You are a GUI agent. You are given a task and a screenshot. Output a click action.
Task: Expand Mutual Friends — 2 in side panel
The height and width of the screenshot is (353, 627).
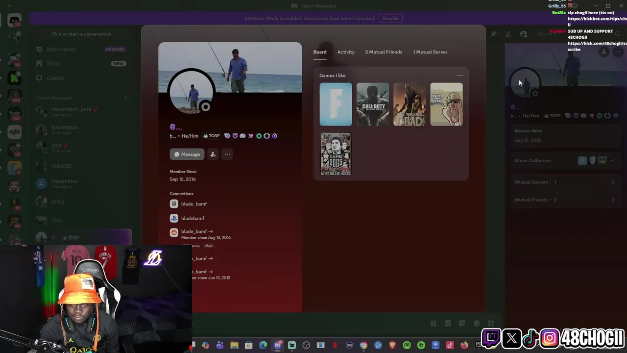pos(564,200)
